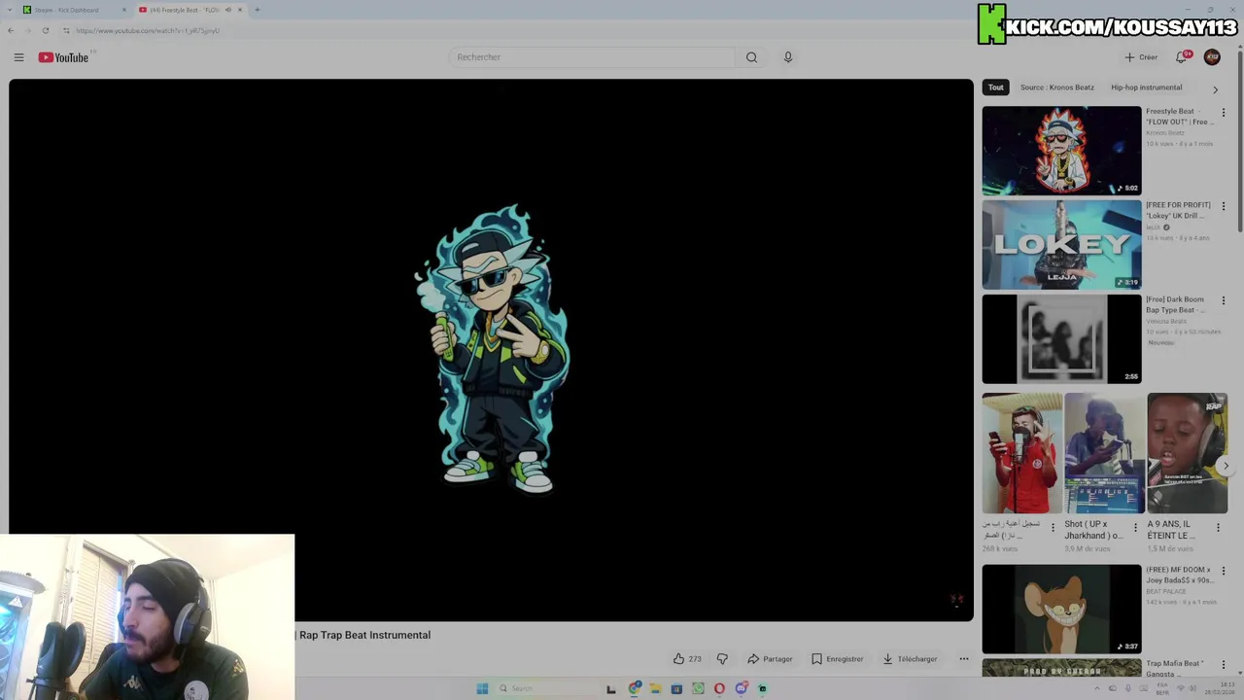The width and height of the screenshot is (1244, 700).
Task: Open File Explorer from taskbar
Action: 656,688
